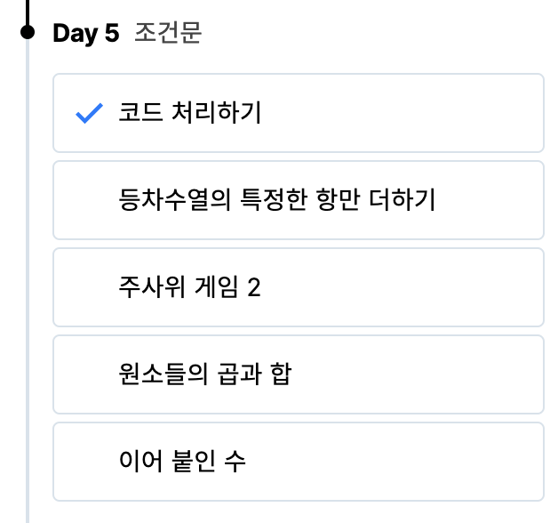Image resolution: width=558 pixels, height=523 pixels.
Task: Open the 이어 붙인 수 problem card
Action: pos(400,462)
